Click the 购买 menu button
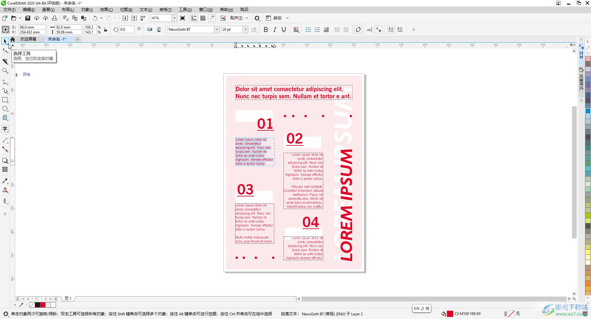The width and height of the screenshot is (591, 319). [x=244, y=10]
